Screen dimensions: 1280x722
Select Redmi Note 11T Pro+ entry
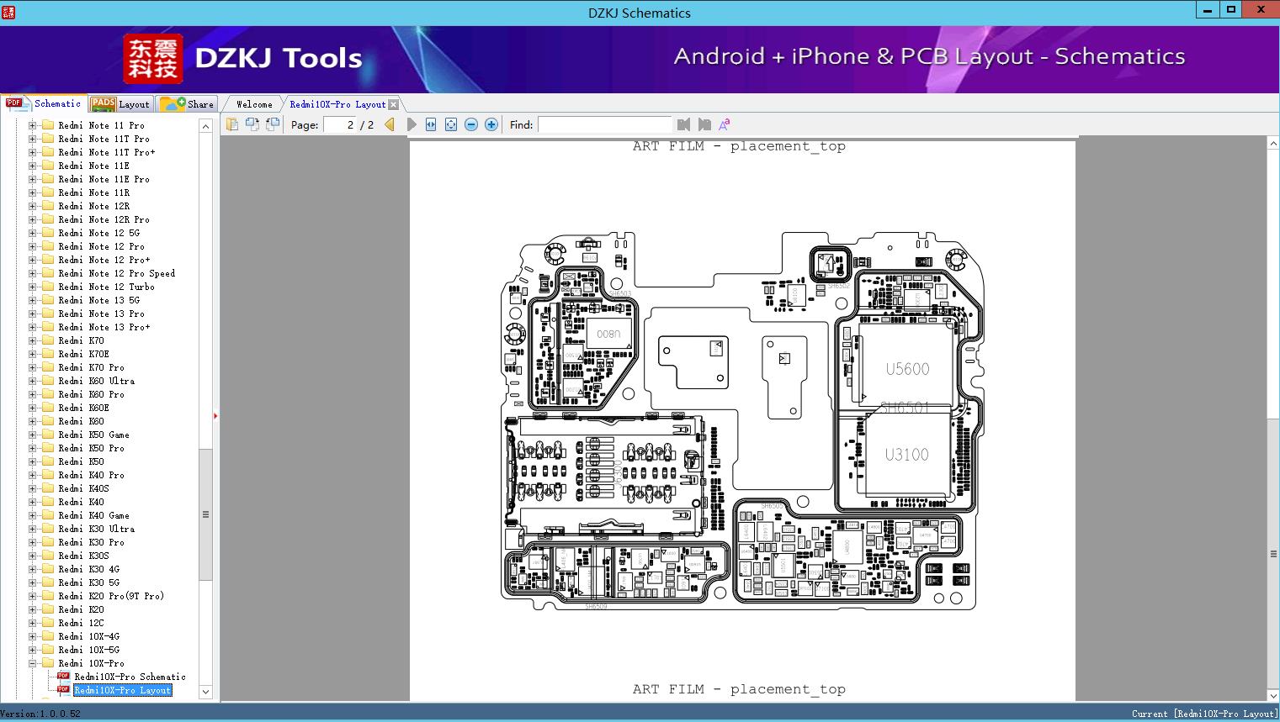[x=107, y=152]
